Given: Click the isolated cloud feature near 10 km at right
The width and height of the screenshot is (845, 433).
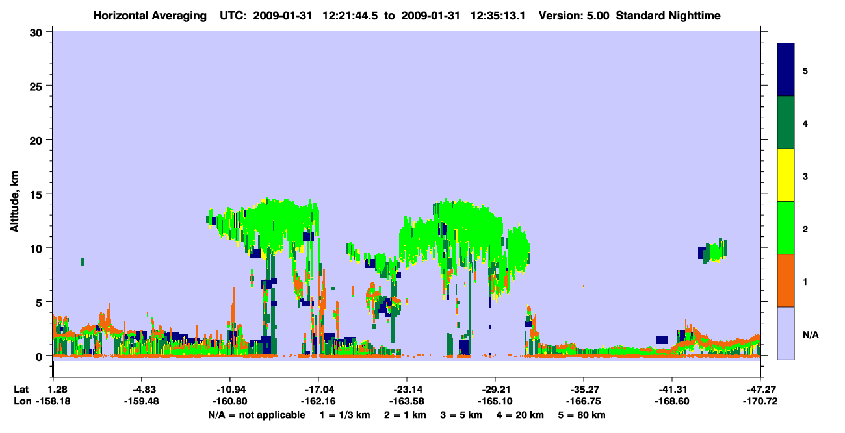Looking at the screenshot, I should click(x=713, y=251).
